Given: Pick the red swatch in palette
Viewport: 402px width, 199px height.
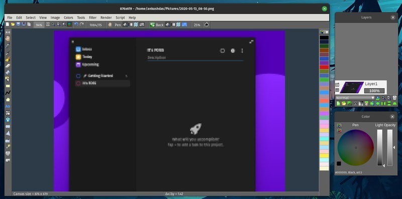Looking at the screenshot, I should pyautogui.click(x=324, y=67).
